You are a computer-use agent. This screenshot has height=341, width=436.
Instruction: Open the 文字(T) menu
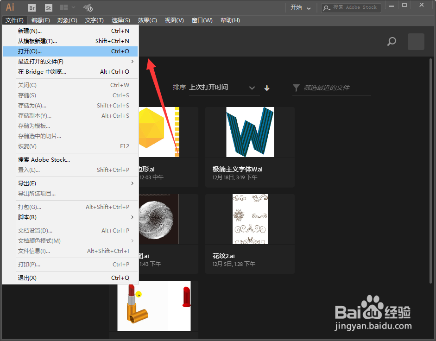click(94, 20)
